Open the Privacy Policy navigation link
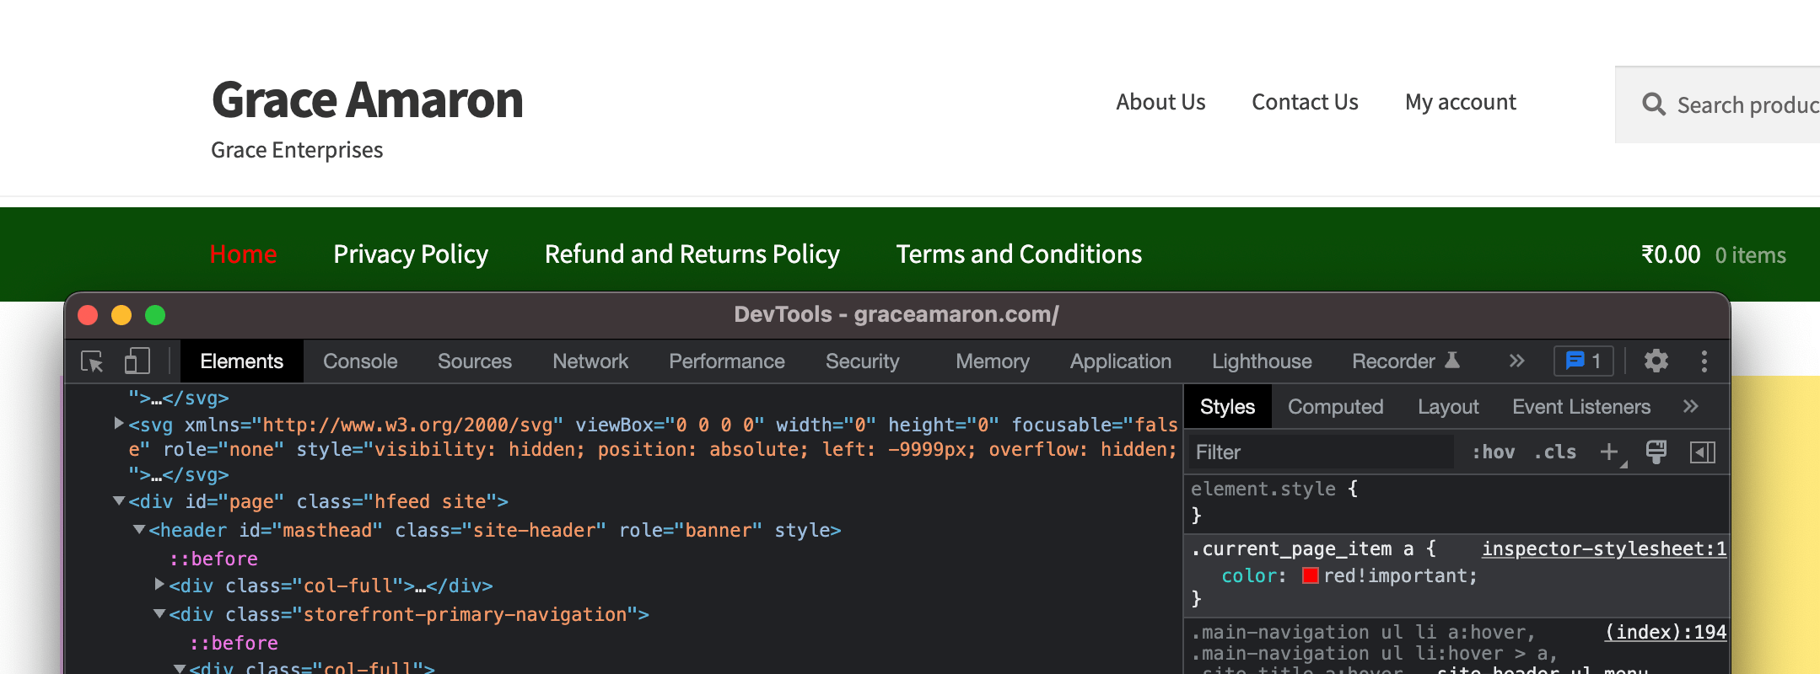This screenshot has width=1820, height=674. (x=411, y=254)
